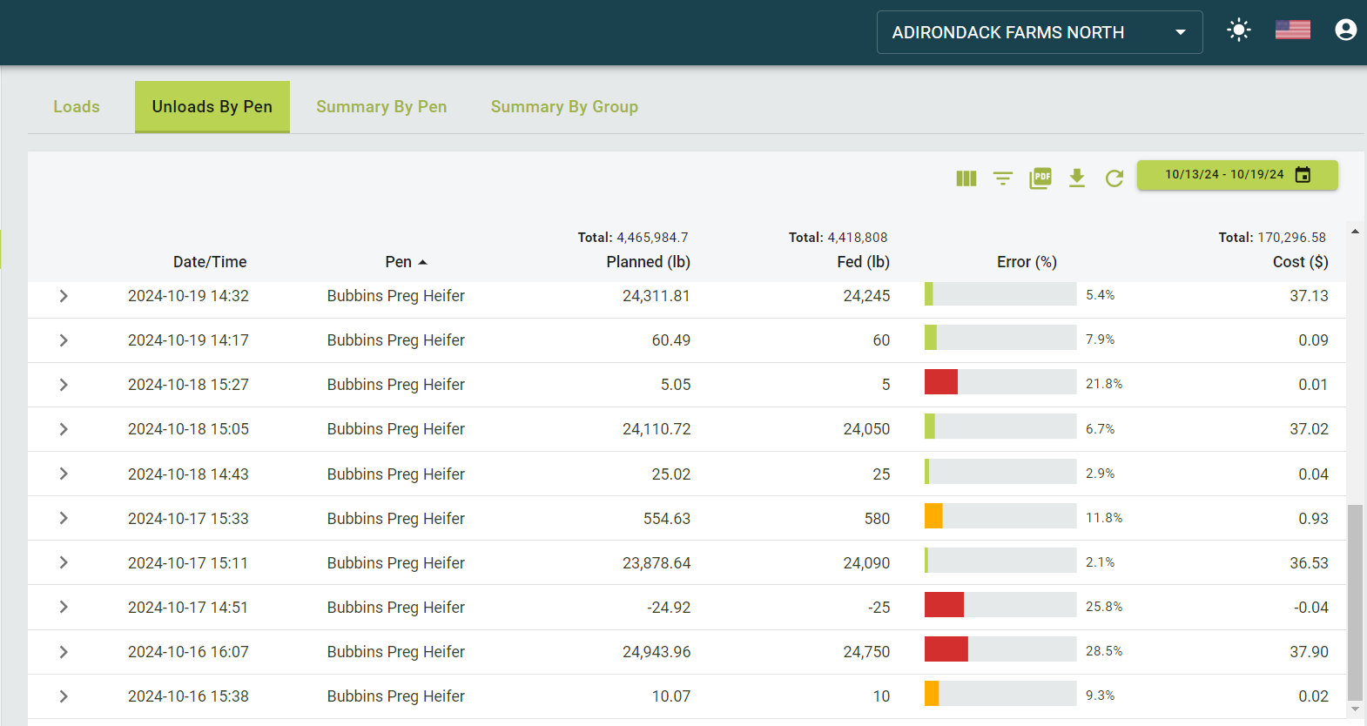Open the Adirondack Farms North farm dropdown
1367x726 pixels.
pyautogui.click(x=1040, y=32)
